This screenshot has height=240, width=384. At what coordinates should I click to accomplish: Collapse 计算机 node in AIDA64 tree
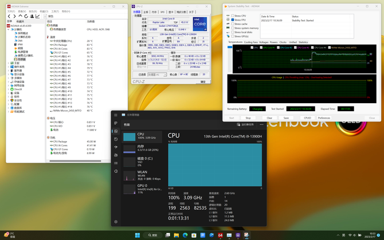coord(9,29)
